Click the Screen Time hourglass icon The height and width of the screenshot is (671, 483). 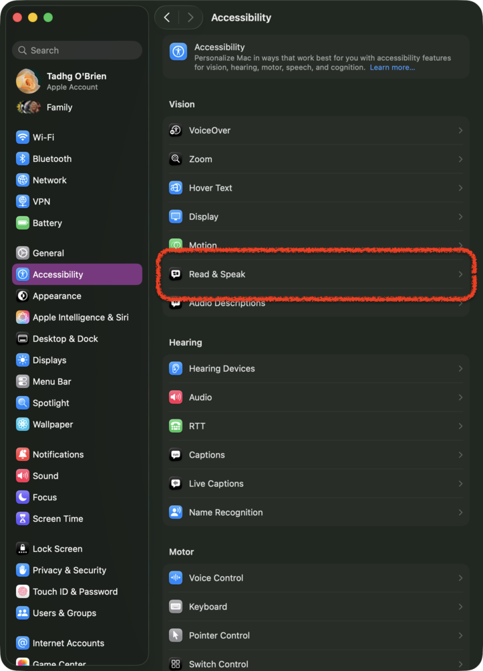pyautogui.click(x=23, y=518)
